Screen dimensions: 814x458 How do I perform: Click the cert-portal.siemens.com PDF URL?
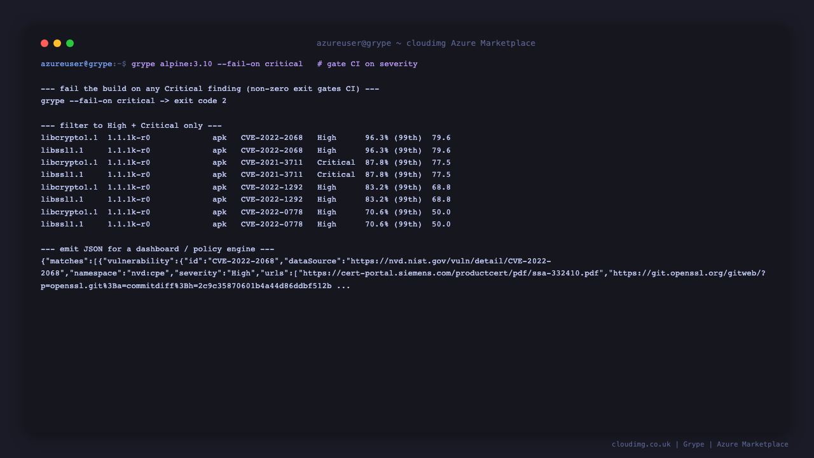452,274
